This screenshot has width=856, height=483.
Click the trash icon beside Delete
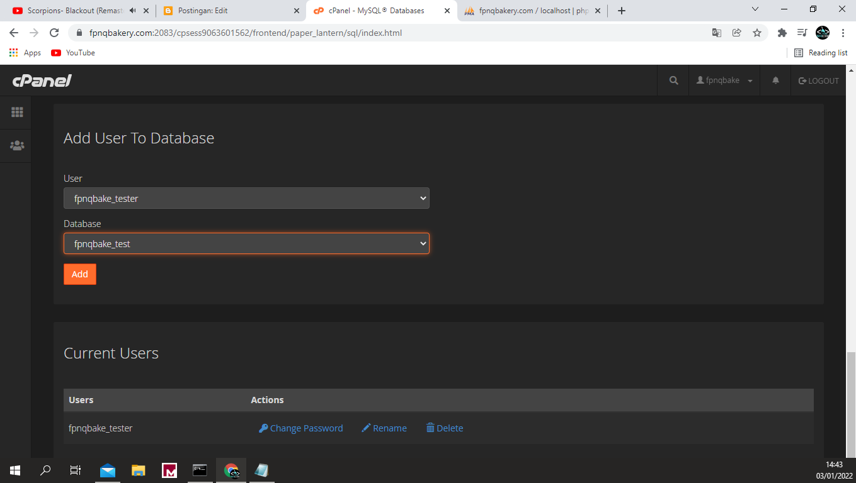pos(430,428)
